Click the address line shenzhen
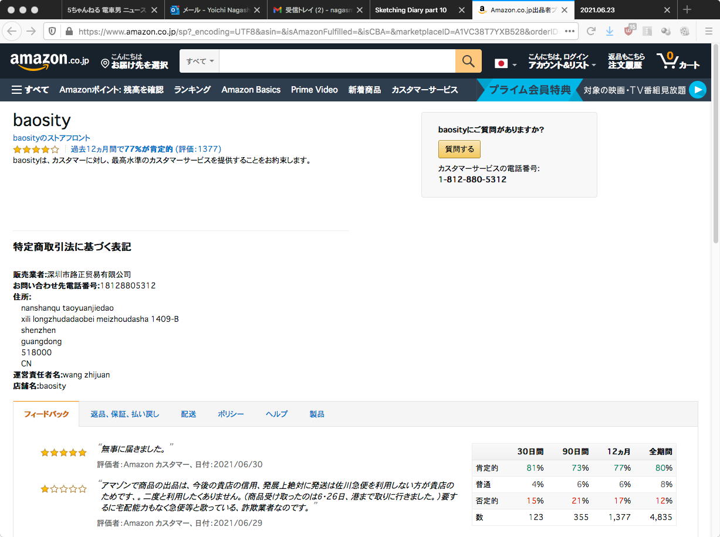 point(38,330)
